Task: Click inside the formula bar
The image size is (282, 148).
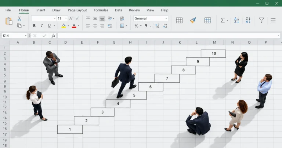Action: pos(169,36)
